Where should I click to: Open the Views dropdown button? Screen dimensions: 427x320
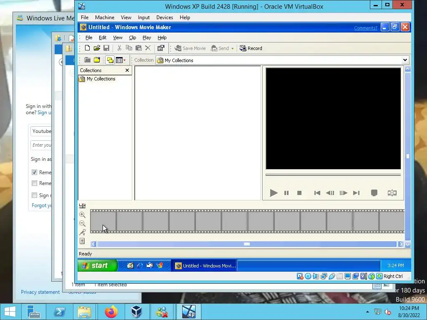tap(121, 60)
